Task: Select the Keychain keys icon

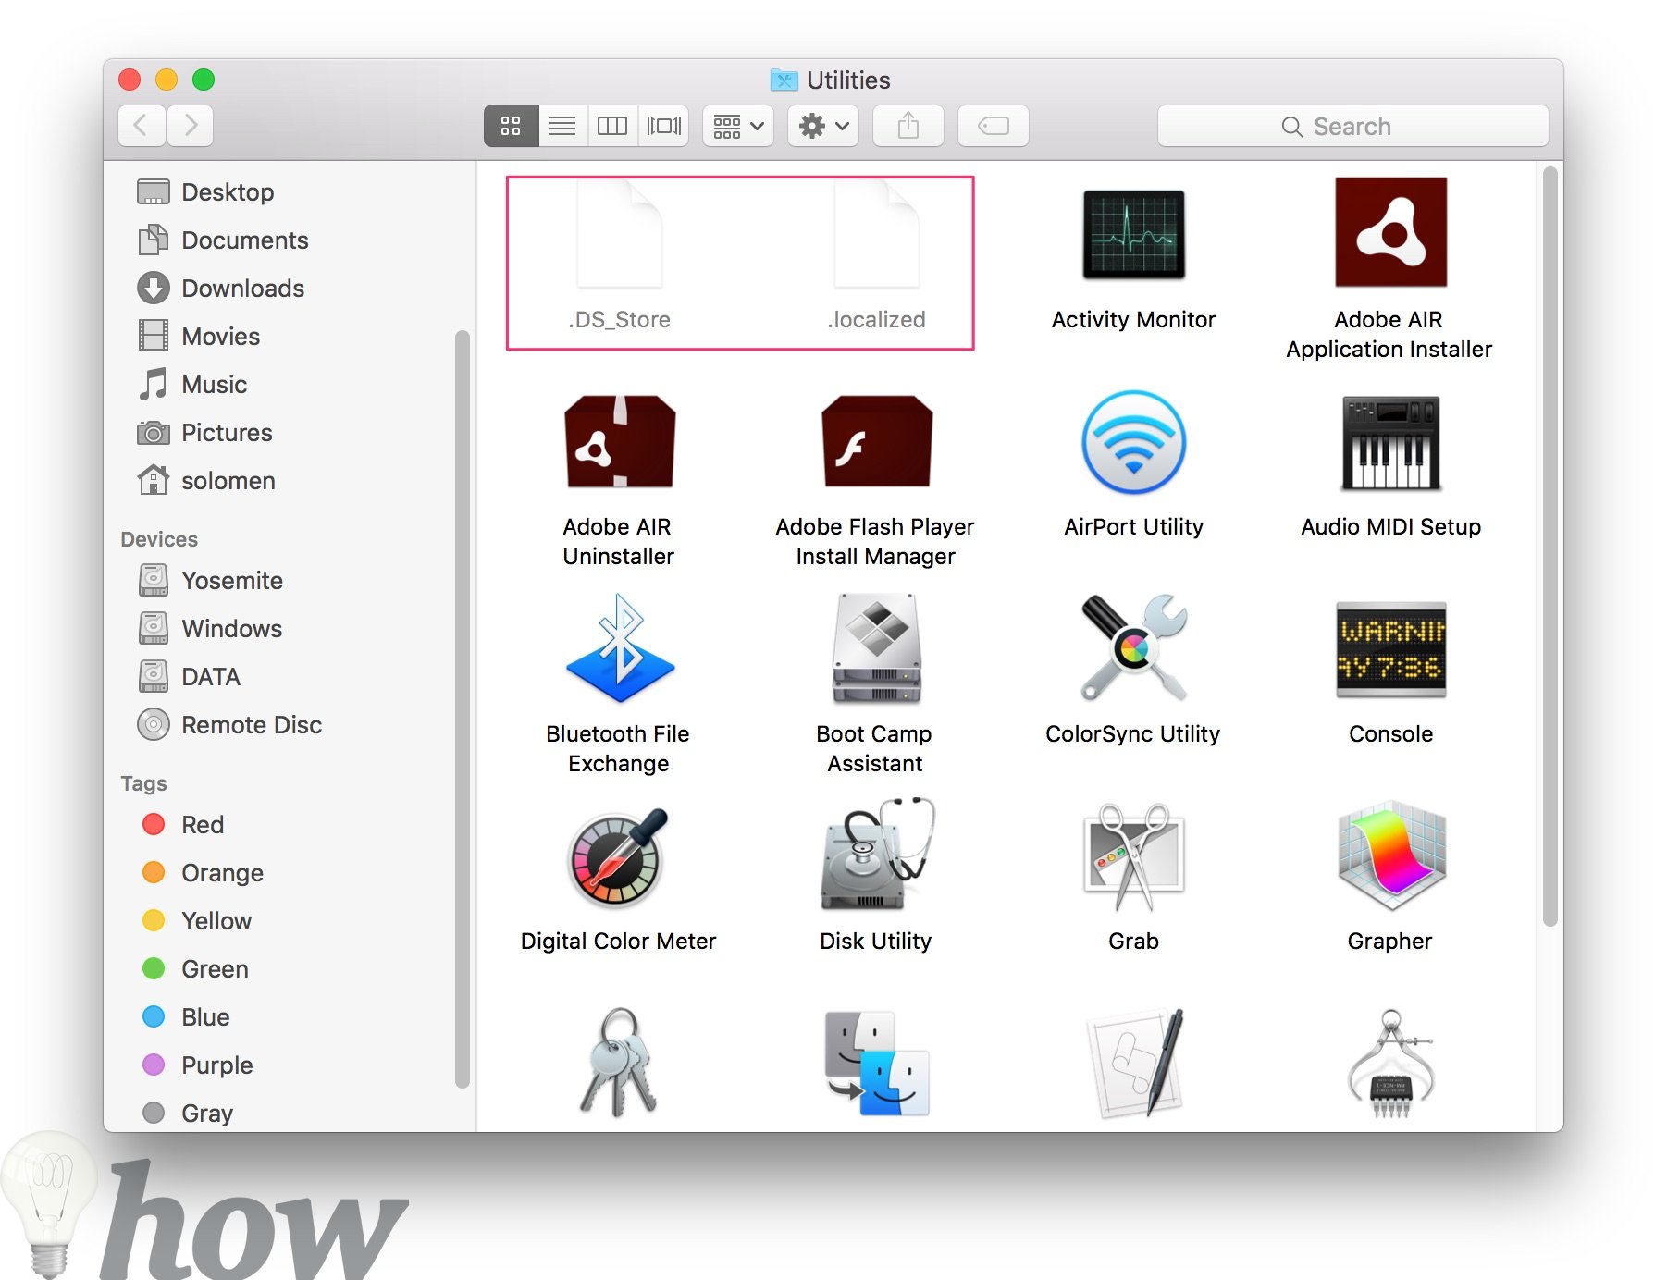Action: [x=619, y=1062]
